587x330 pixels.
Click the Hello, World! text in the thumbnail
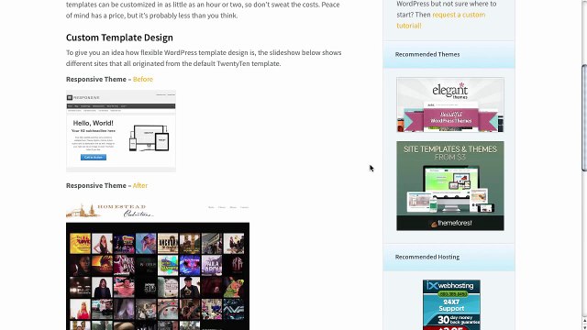[x=94, y=123]
